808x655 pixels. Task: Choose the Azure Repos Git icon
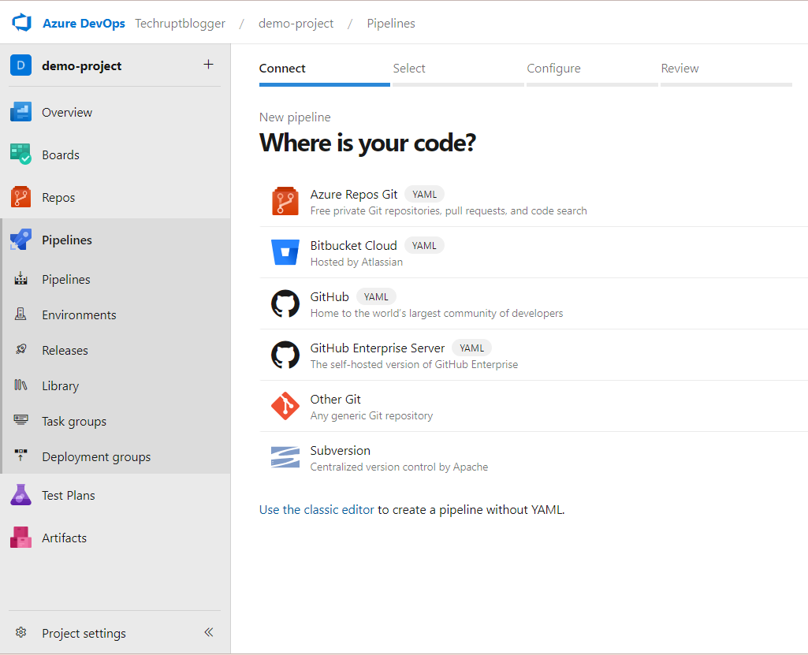pos(285,201)
